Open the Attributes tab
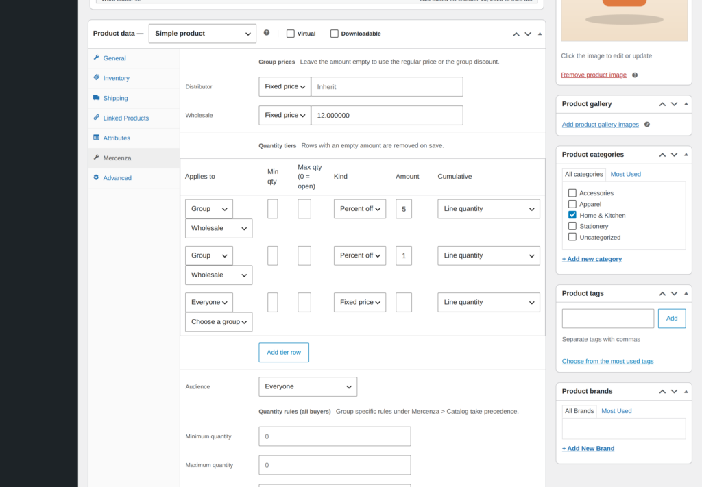The height and width of the screenshot is (487, 702). click(x=134, y=138)
